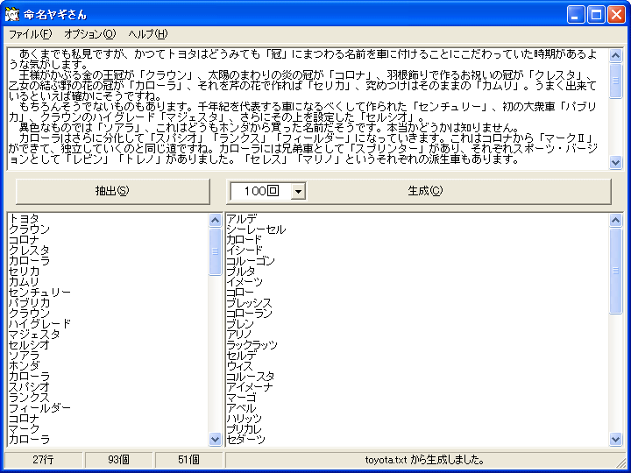The image size is (631, 473).
Task: Click the top text area scrollbar thumb
Action: [x=616, y=81]
